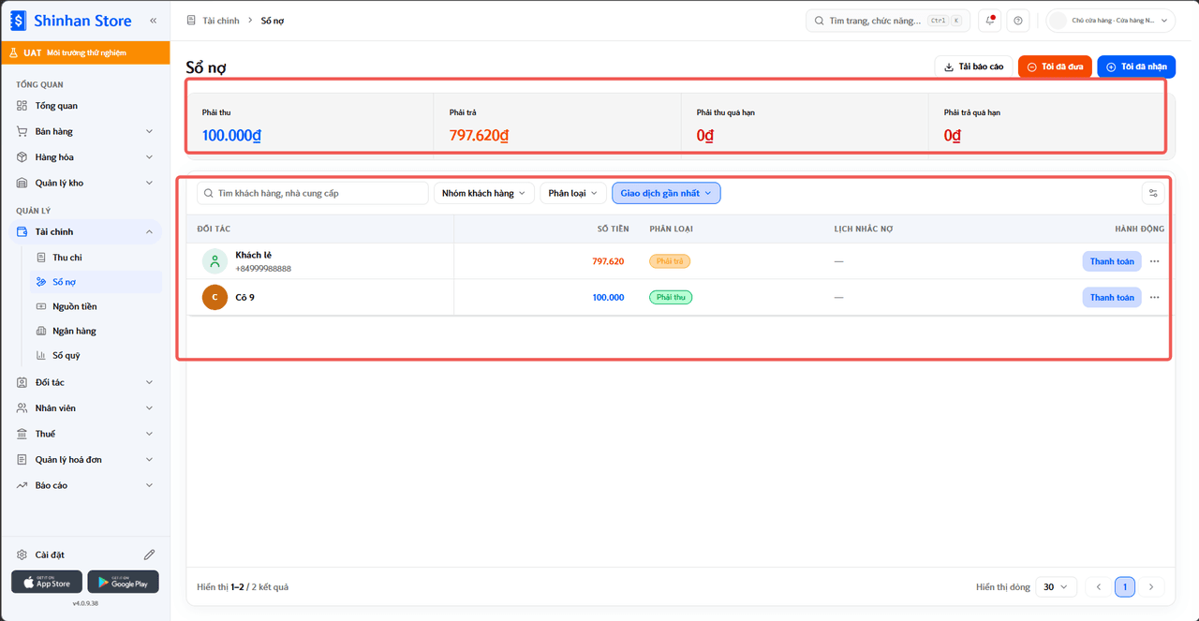Expand the Báo cáo menu

click(x=85, y=485)
